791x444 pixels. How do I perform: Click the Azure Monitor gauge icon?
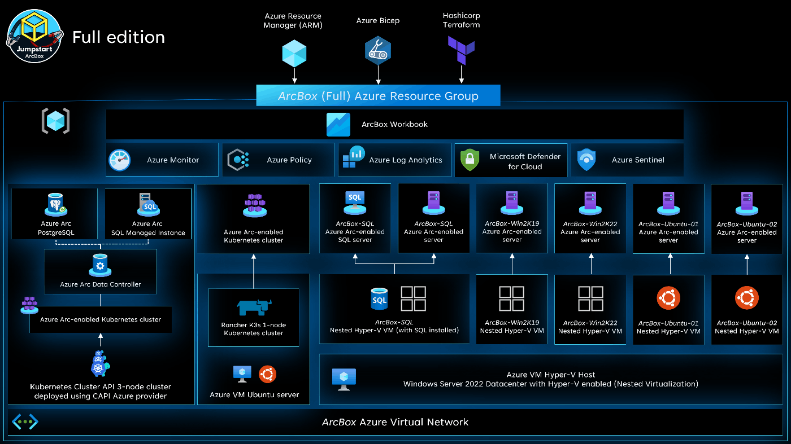(x=119, y=160)
